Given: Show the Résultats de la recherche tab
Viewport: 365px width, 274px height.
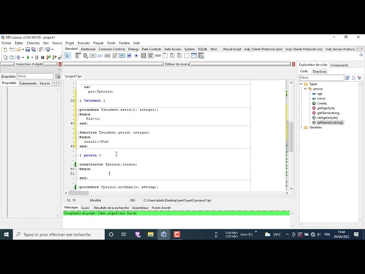Looking at the screenshot, I should (111, 208).
